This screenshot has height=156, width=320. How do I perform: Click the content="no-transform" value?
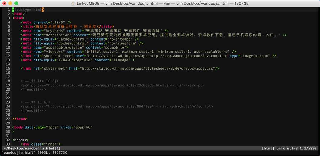pyautogui.click(x=114, y=43)
